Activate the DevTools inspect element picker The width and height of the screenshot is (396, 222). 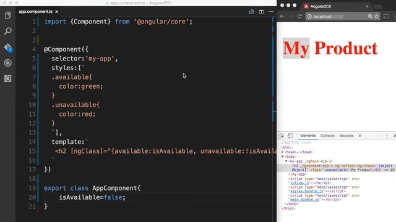[282, 136]
